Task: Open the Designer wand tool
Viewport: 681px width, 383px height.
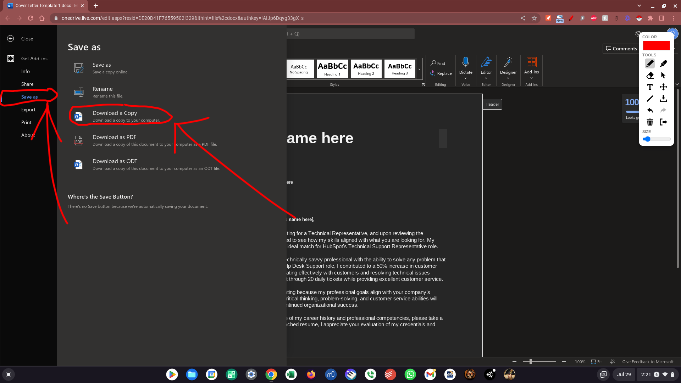Action: (x=508, y=62)
